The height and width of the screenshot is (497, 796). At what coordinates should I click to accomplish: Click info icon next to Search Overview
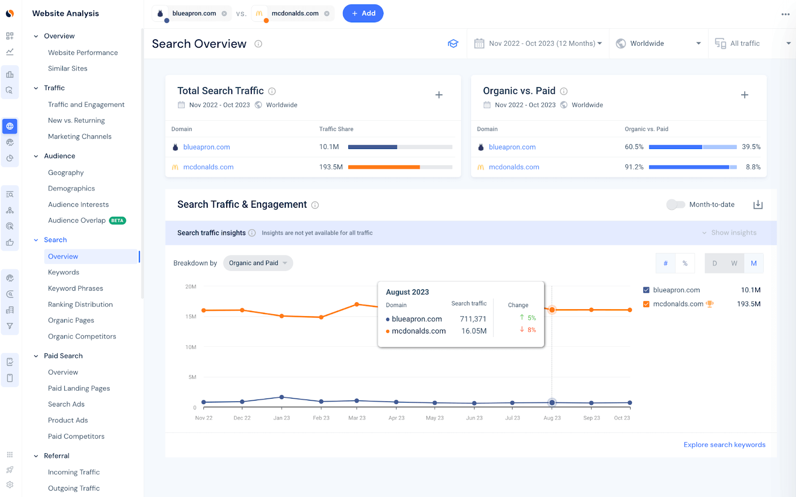tap(258, 44)
